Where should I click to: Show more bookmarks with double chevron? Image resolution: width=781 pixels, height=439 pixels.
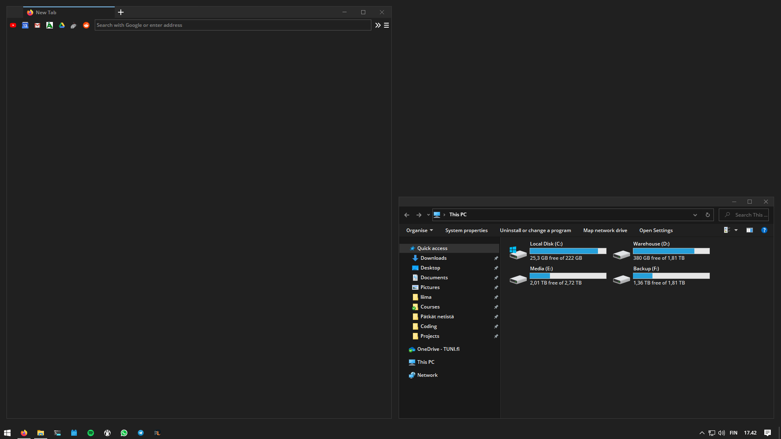[378, 25]
